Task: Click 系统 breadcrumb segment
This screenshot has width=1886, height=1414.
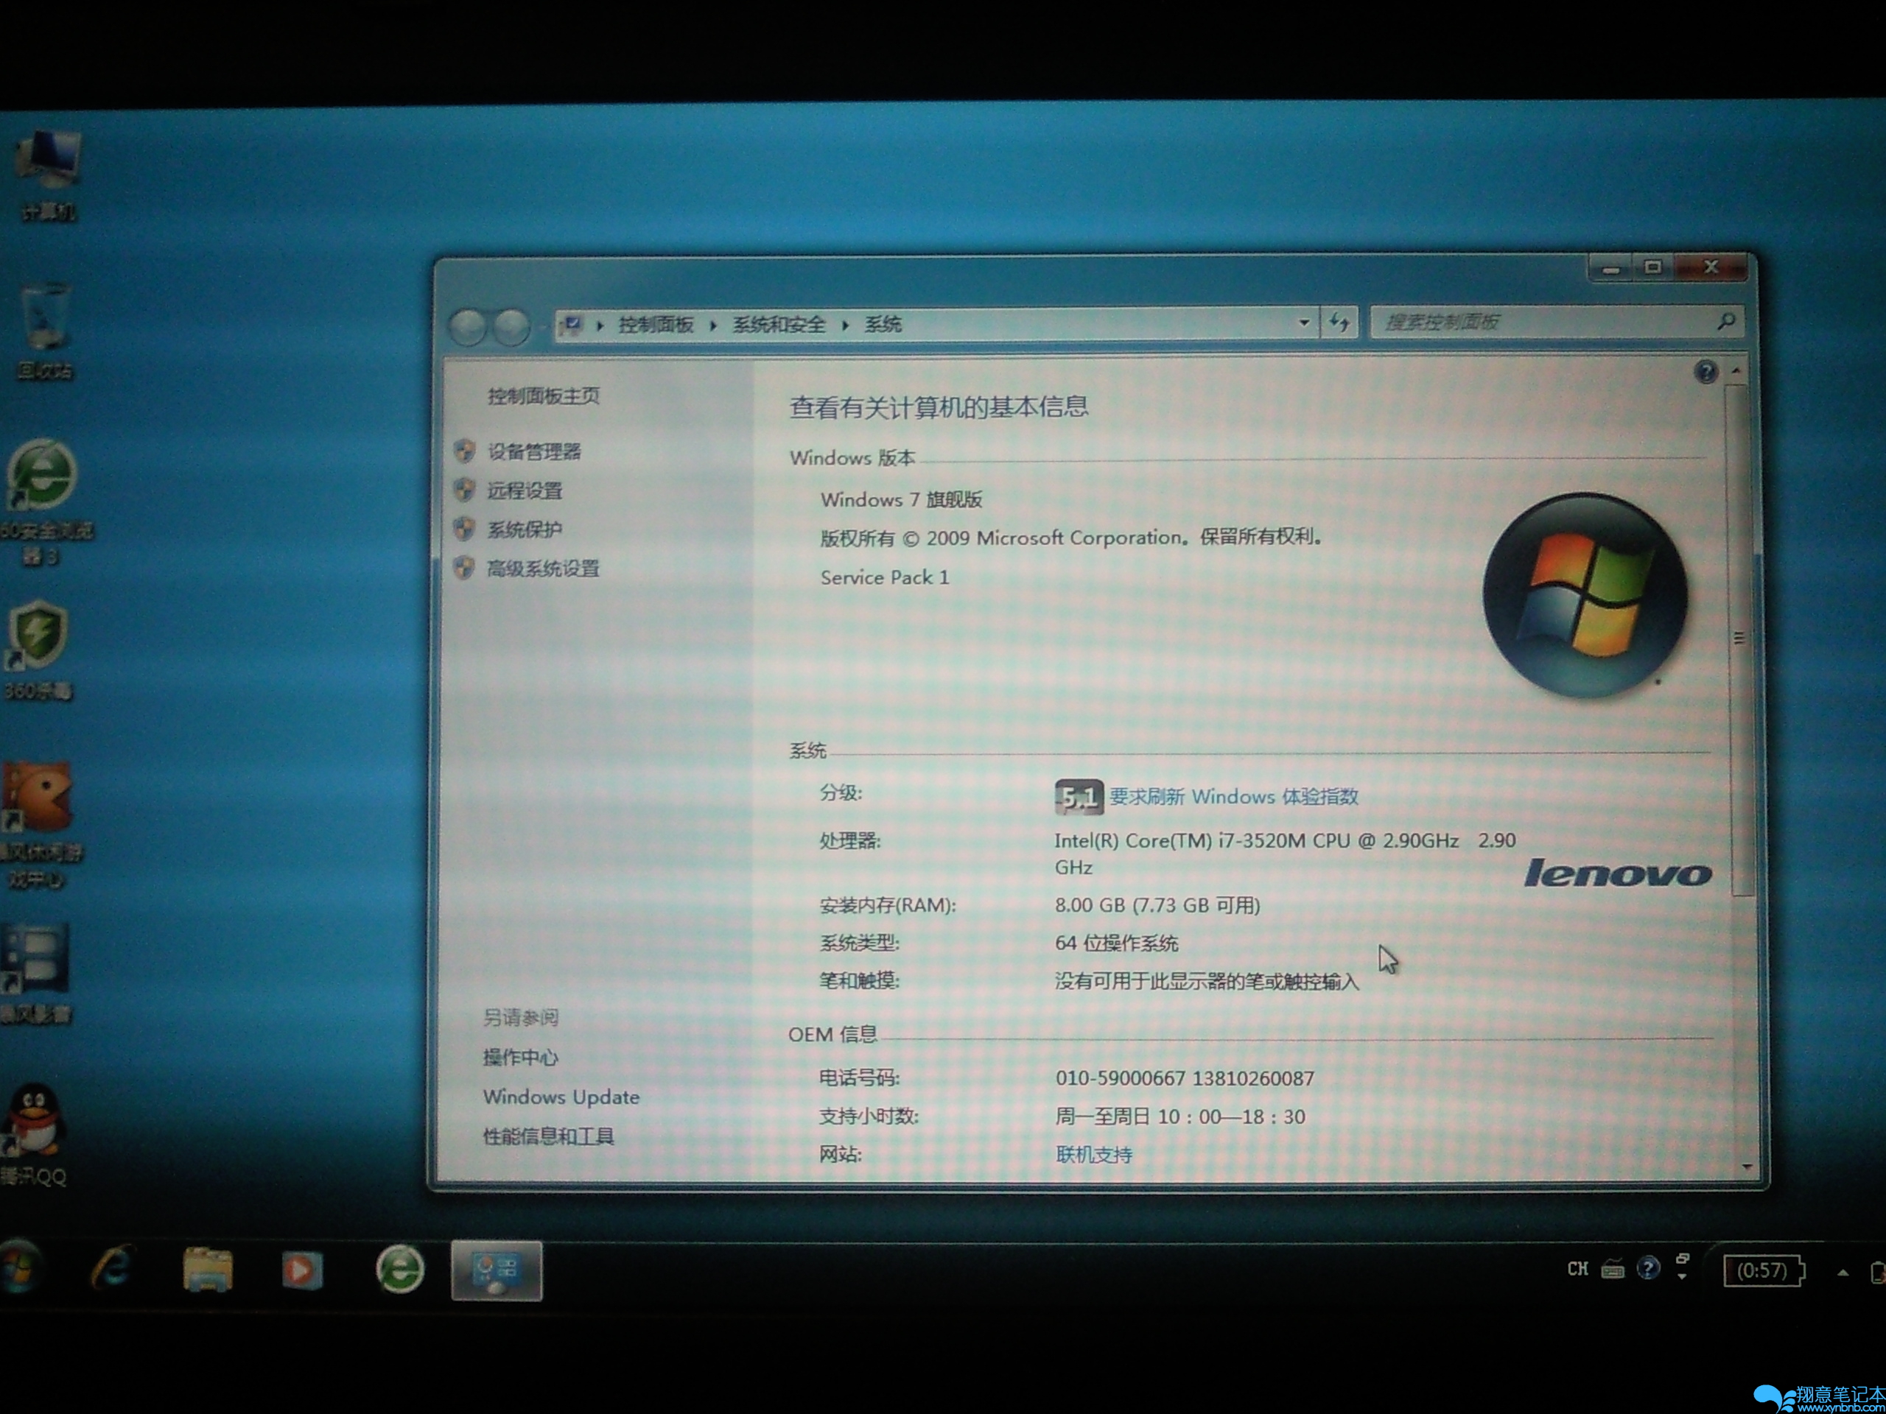Action: click(x=883, y=324)
